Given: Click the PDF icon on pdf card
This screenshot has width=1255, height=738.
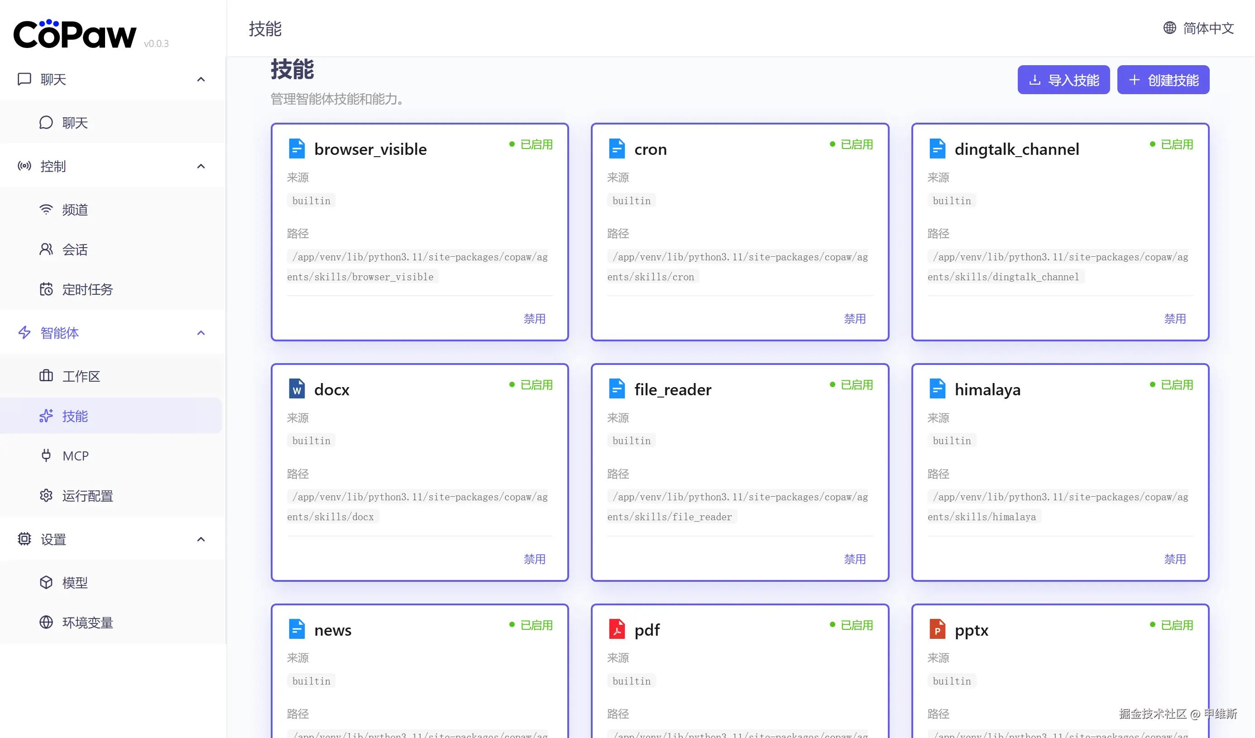Looking at the screenshot, I should tap(617, 629).
